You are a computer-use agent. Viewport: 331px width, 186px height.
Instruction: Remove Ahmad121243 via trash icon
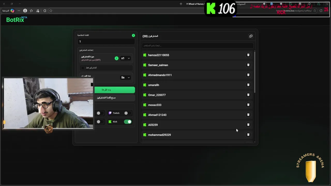pyautogui.click(x=248, y=115)
